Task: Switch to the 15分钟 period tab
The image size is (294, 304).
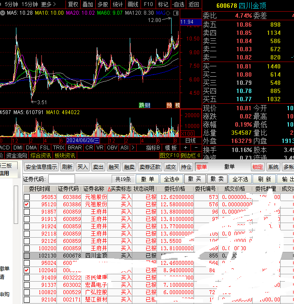Action: (x=29, y=4)
